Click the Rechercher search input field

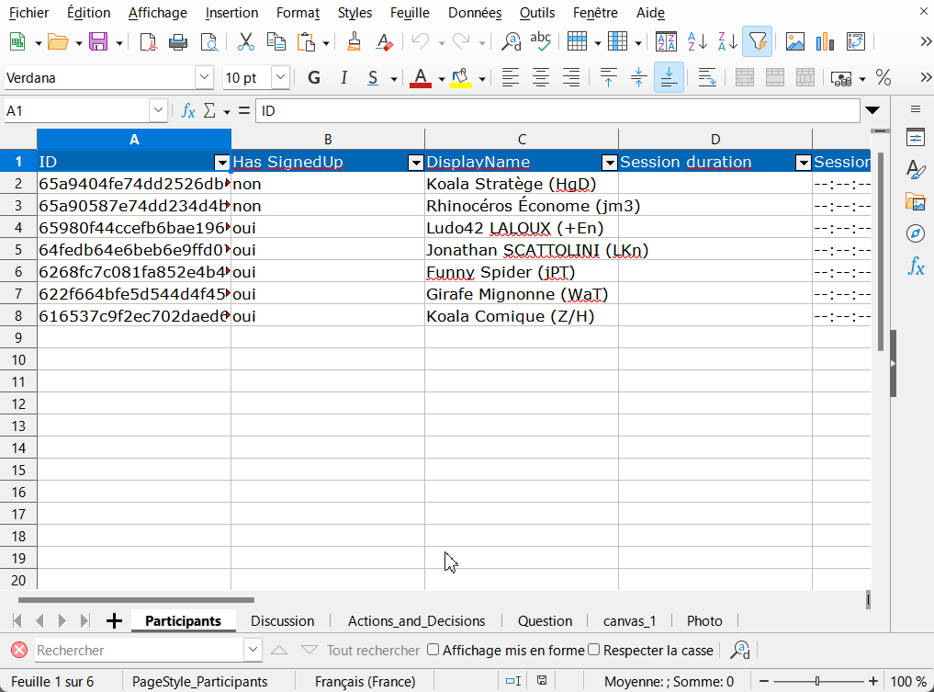[140, 650]
